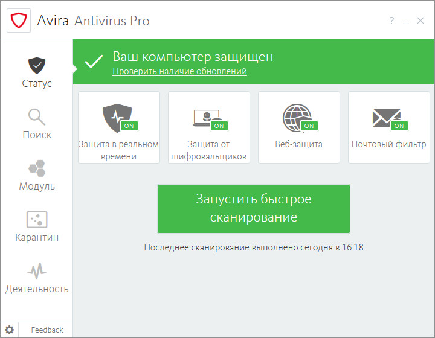Image resolution: width=435 pixels, height=338 pixels.
Task: Select the Защита от шифровальщиков tile label
Action: 208,150
